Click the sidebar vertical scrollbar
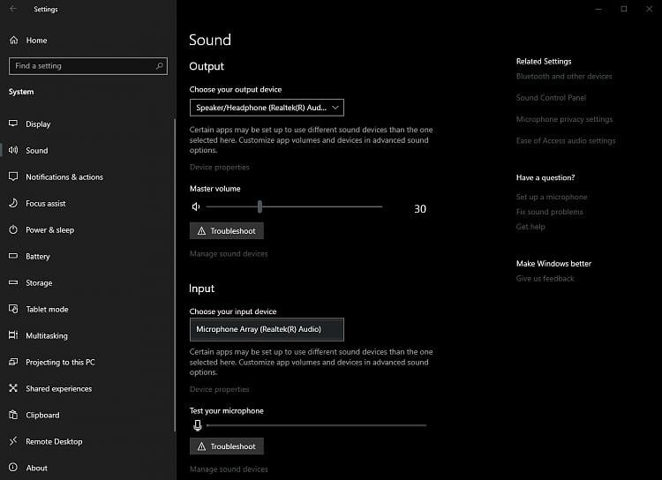 coord(175,275)
